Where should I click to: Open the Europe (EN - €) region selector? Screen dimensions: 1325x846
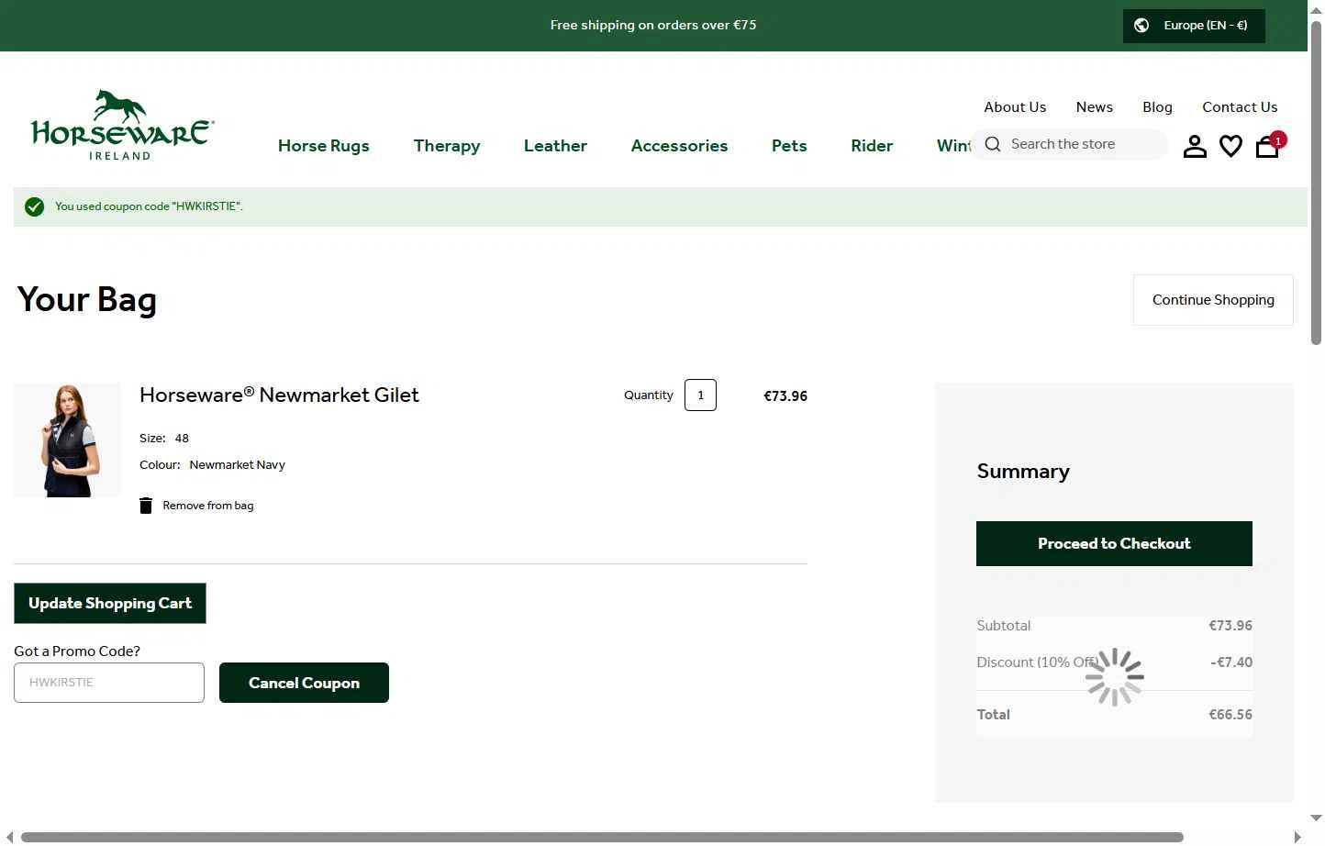1194,26
